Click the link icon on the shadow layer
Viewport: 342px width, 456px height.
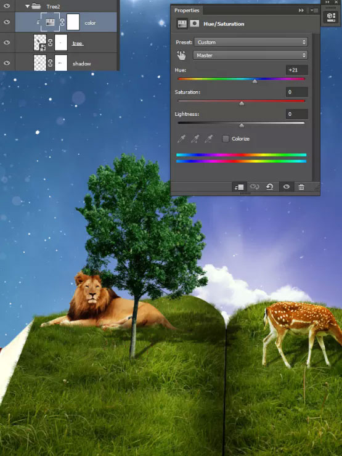point(51,63)
